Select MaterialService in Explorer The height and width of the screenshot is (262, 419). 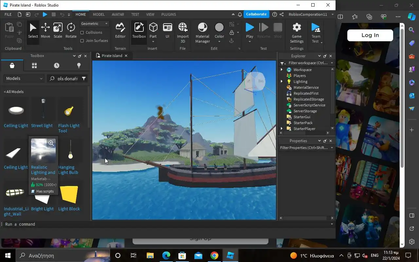pyautogui.click(x=306, y=87)
